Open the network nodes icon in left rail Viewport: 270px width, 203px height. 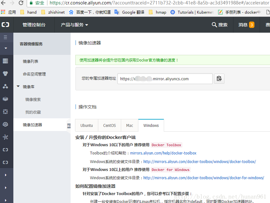tap(5, 86)
